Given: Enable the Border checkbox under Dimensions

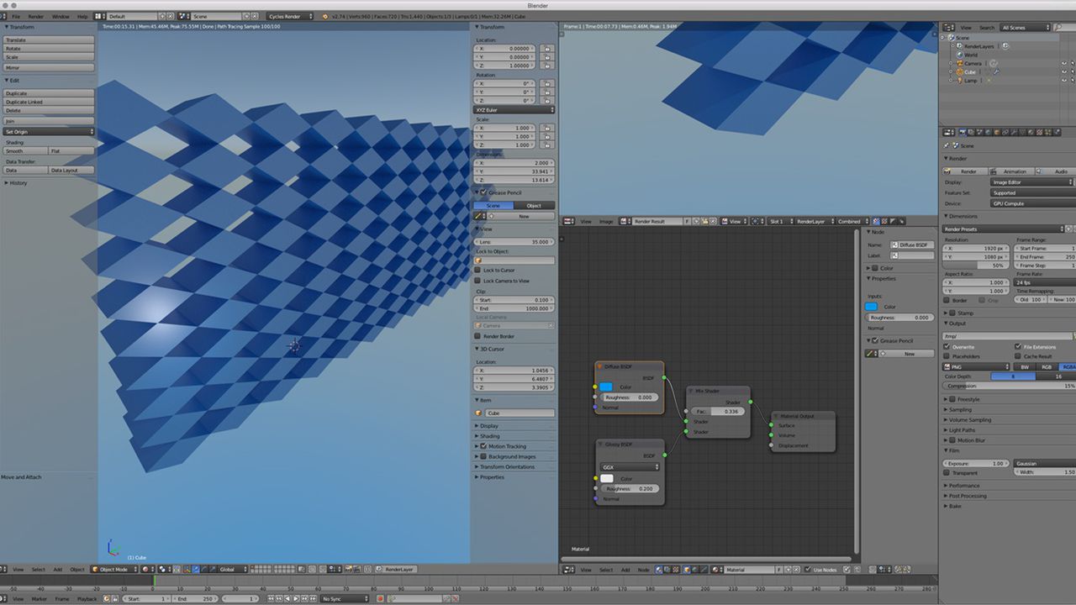Looking at the screenshot, I should point(947,300).
